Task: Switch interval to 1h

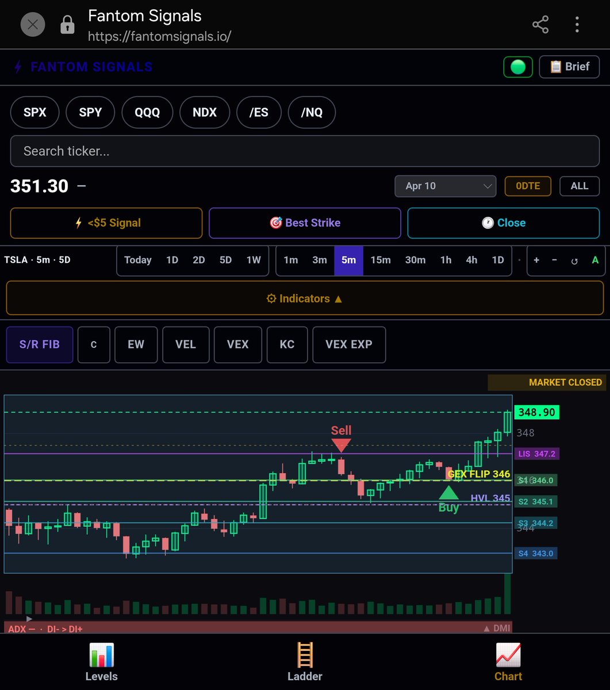Action: pos(446,260)
